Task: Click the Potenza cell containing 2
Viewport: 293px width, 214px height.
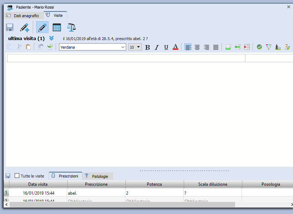Action: pos(154,193)
